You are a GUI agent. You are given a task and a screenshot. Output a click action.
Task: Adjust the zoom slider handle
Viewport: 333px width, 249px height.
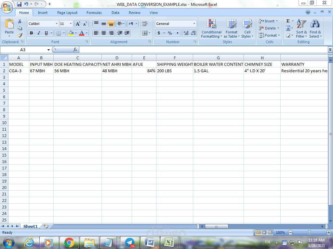[310, 232]
